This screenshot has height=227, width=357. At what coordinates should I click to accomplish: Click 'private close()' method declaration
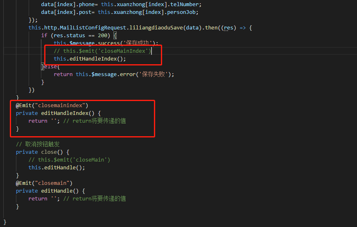pos(39,152)
